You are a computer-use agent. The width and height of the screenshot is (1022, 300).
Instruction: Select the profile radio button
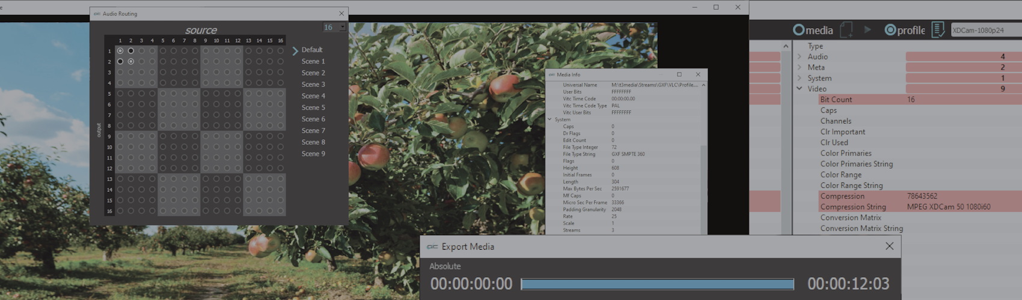[x=890, y=30]
